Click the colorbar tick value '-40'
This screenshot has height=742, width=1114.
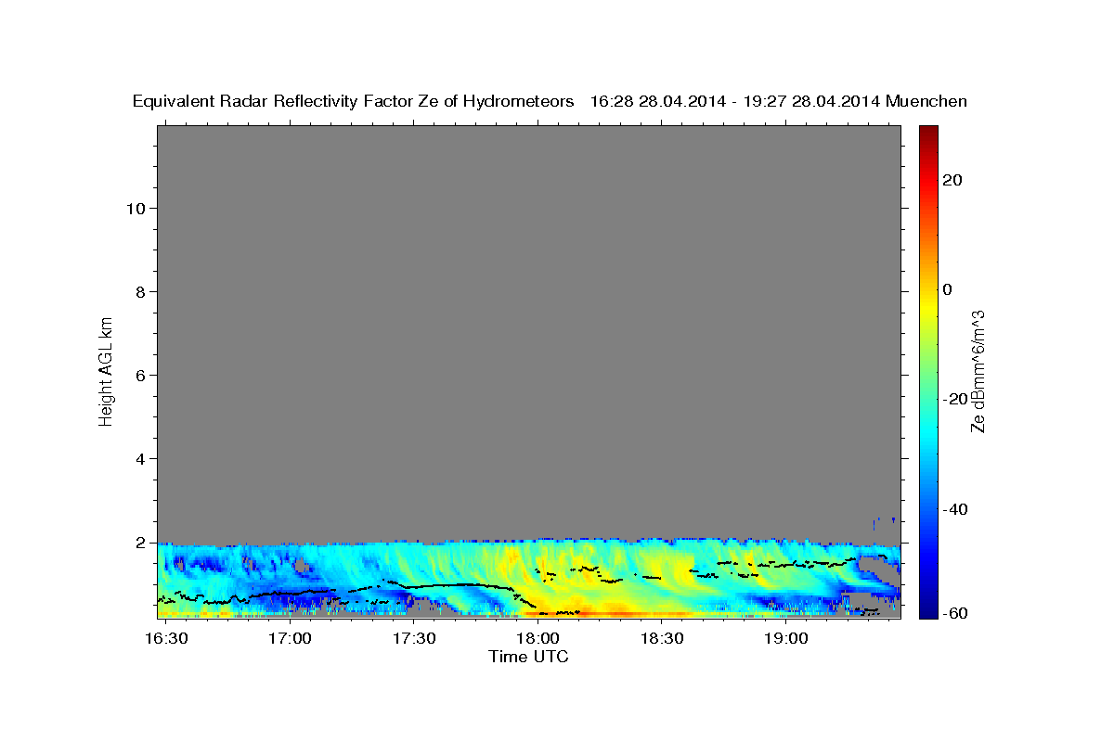[x=956, y=509]
